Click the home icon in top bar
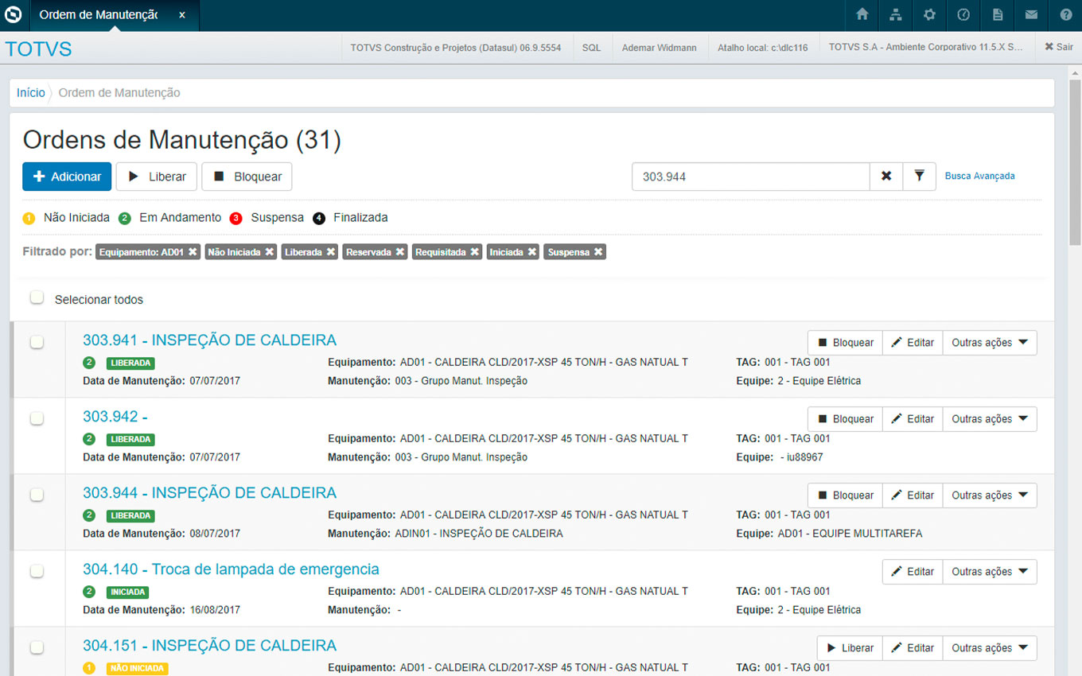This screenshot has width=1082, height=676. pyautogui.click(x=862, y=15)
